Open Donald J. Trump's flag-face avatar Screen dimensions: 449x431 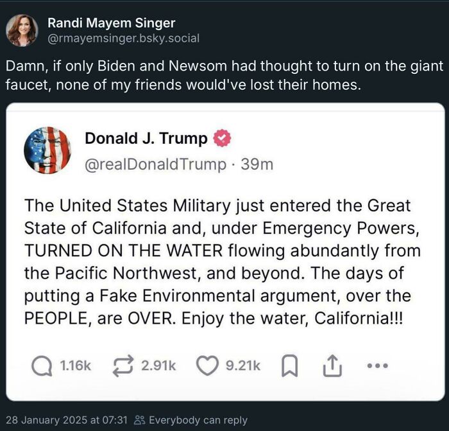(47, 150)
